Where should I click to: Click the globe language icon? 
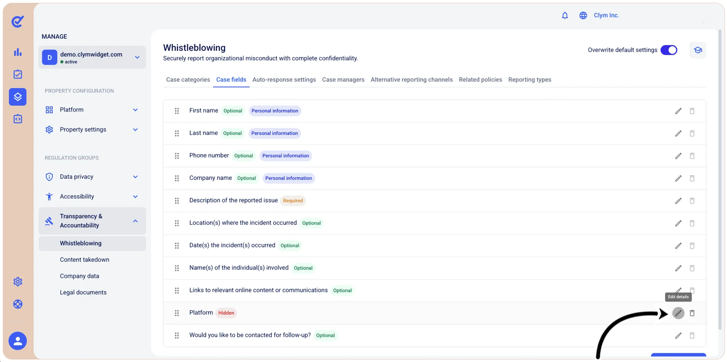[583, 16]
